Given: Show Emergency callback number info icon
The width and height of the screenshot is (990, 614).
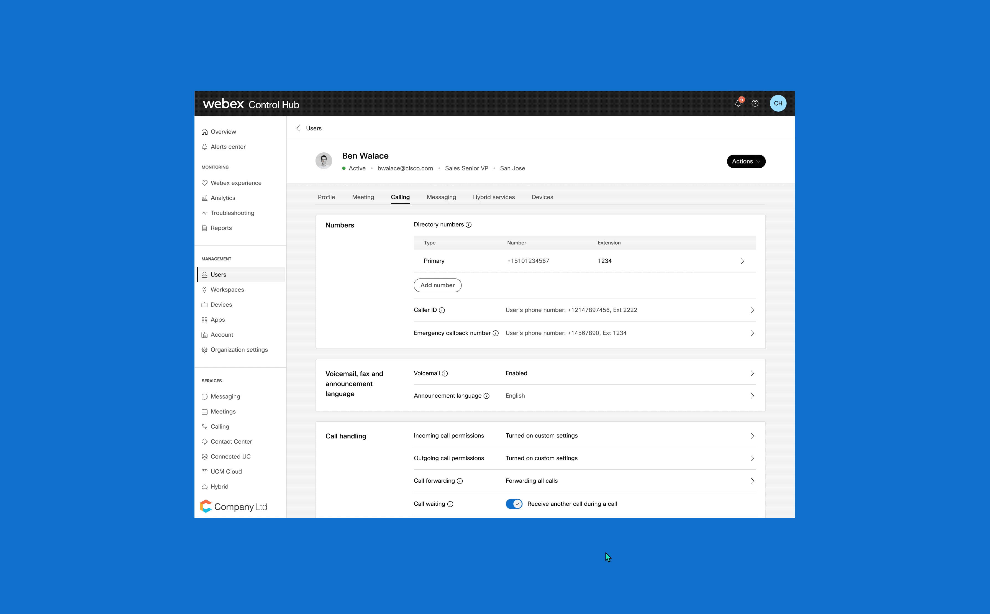Looking at the screenshot, I should point(496,333).
